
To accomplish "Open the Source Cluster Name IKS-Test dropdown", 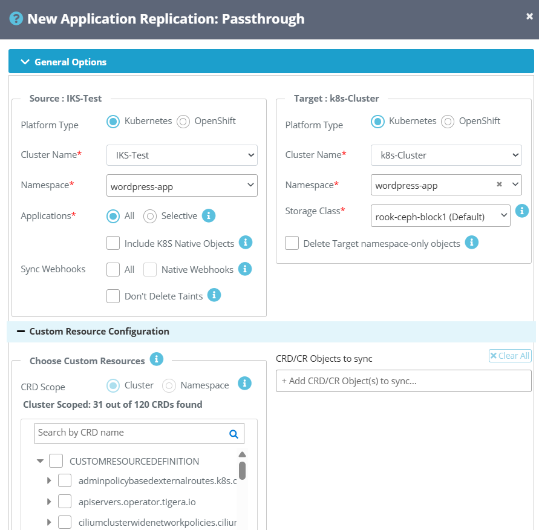I will tap(182, 155).
